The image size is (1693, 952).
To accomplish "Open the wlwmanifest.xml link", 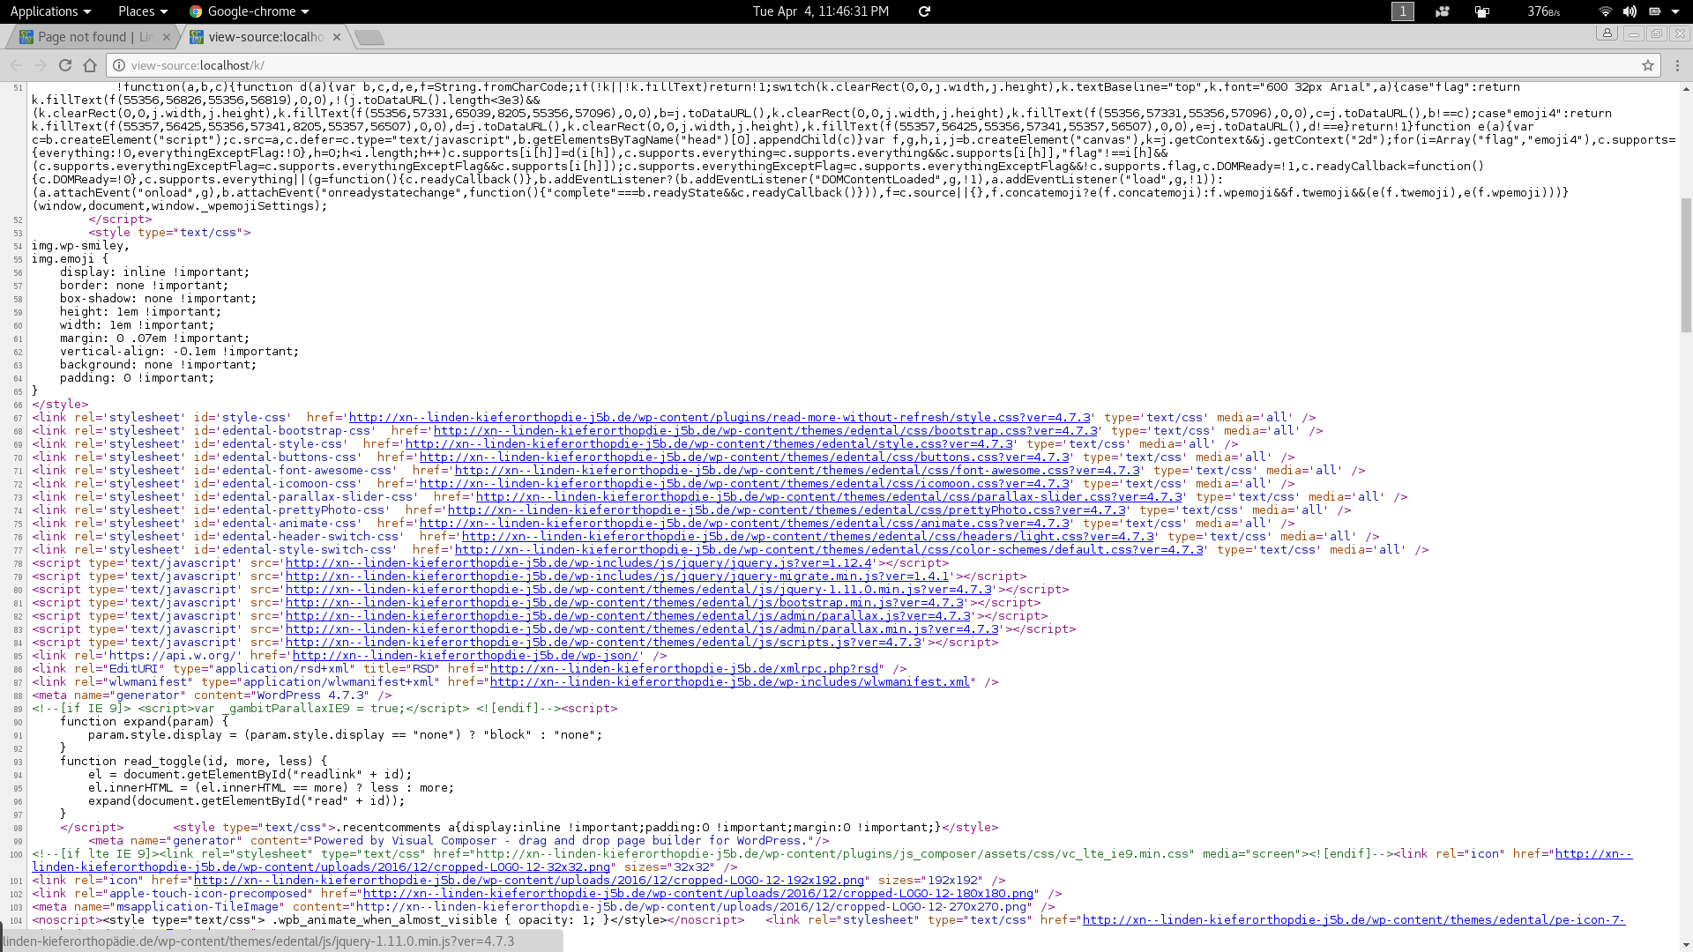I will 730,682.
